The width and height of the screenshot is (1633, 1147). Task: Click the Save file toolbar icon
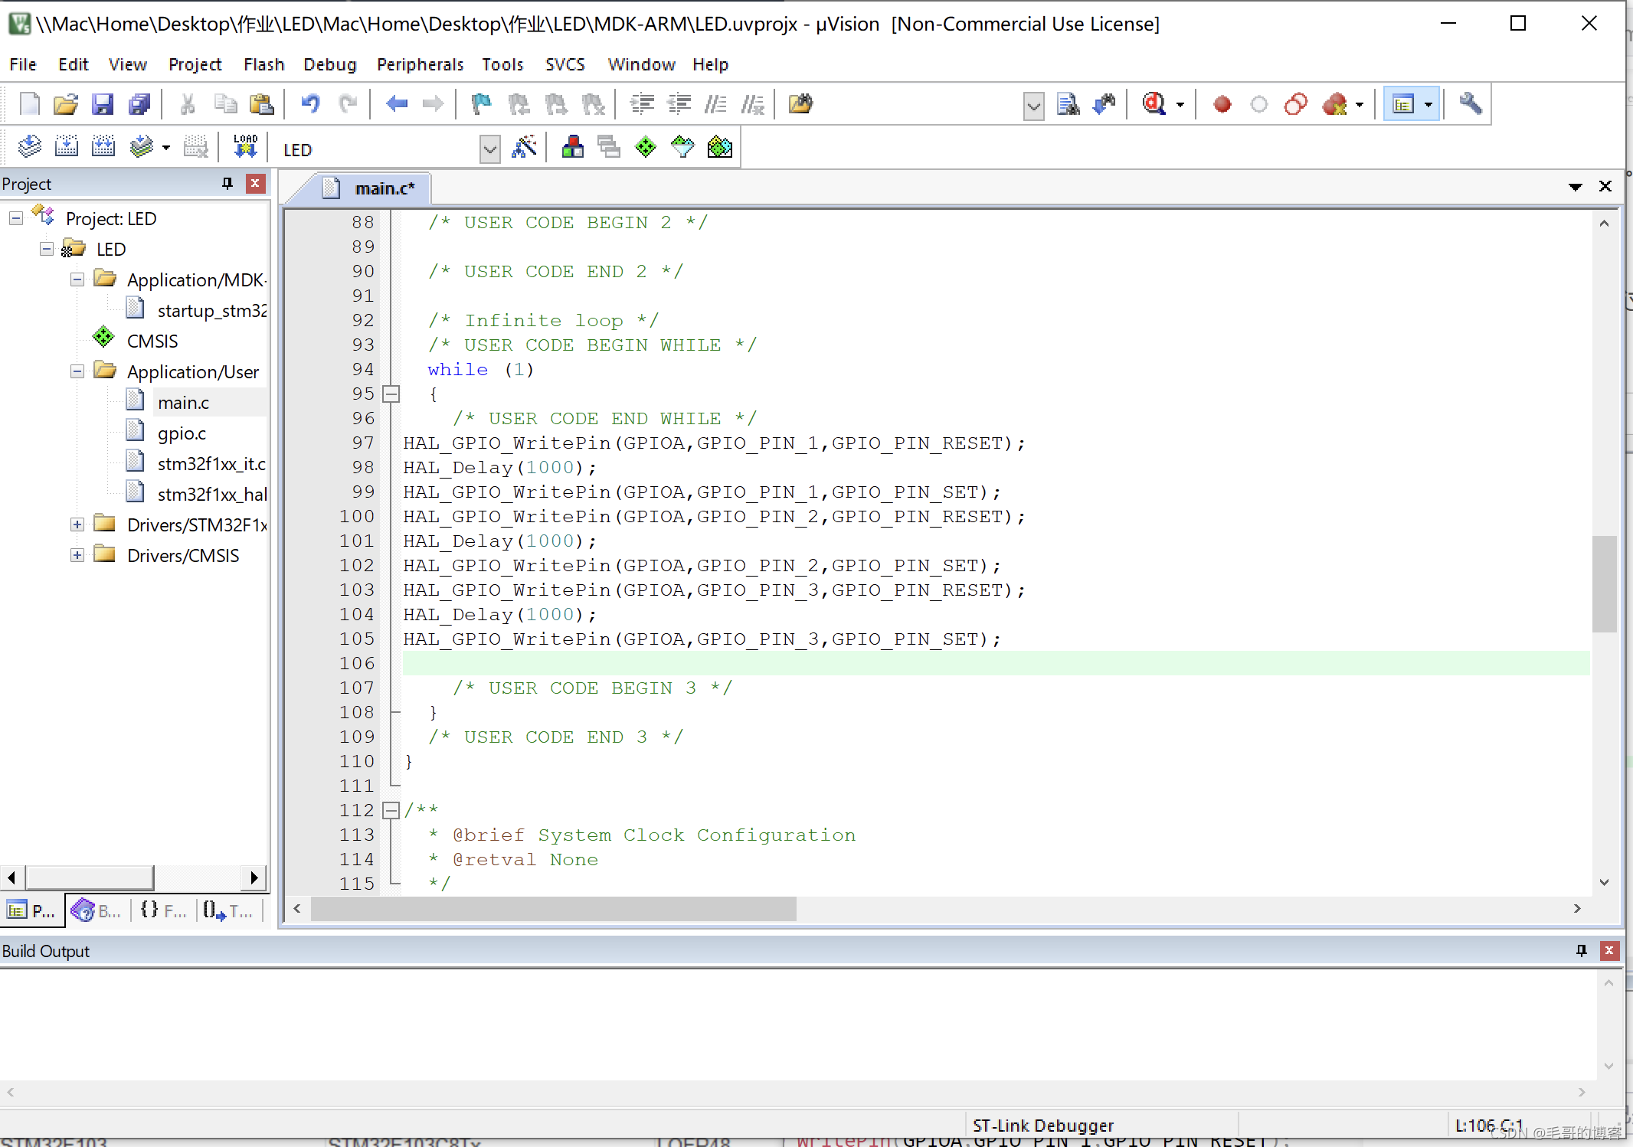[x=103, y=104]
